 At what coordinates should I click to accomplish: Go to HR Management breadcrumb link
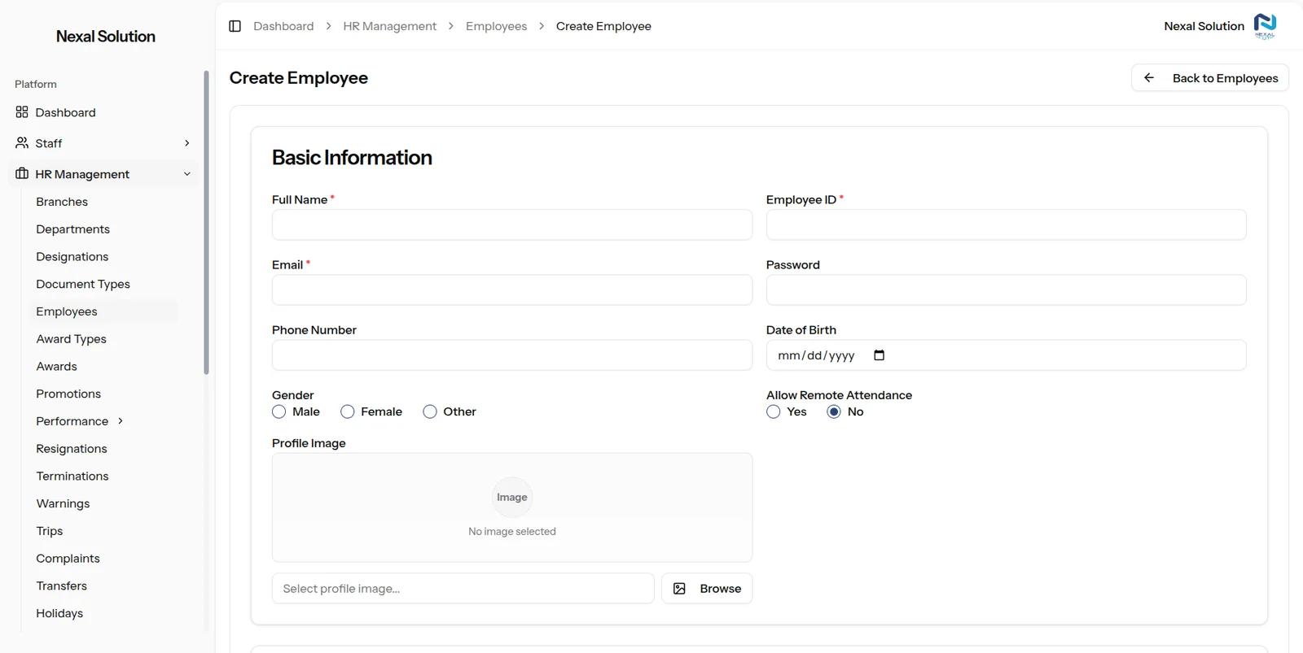point(389,26)
